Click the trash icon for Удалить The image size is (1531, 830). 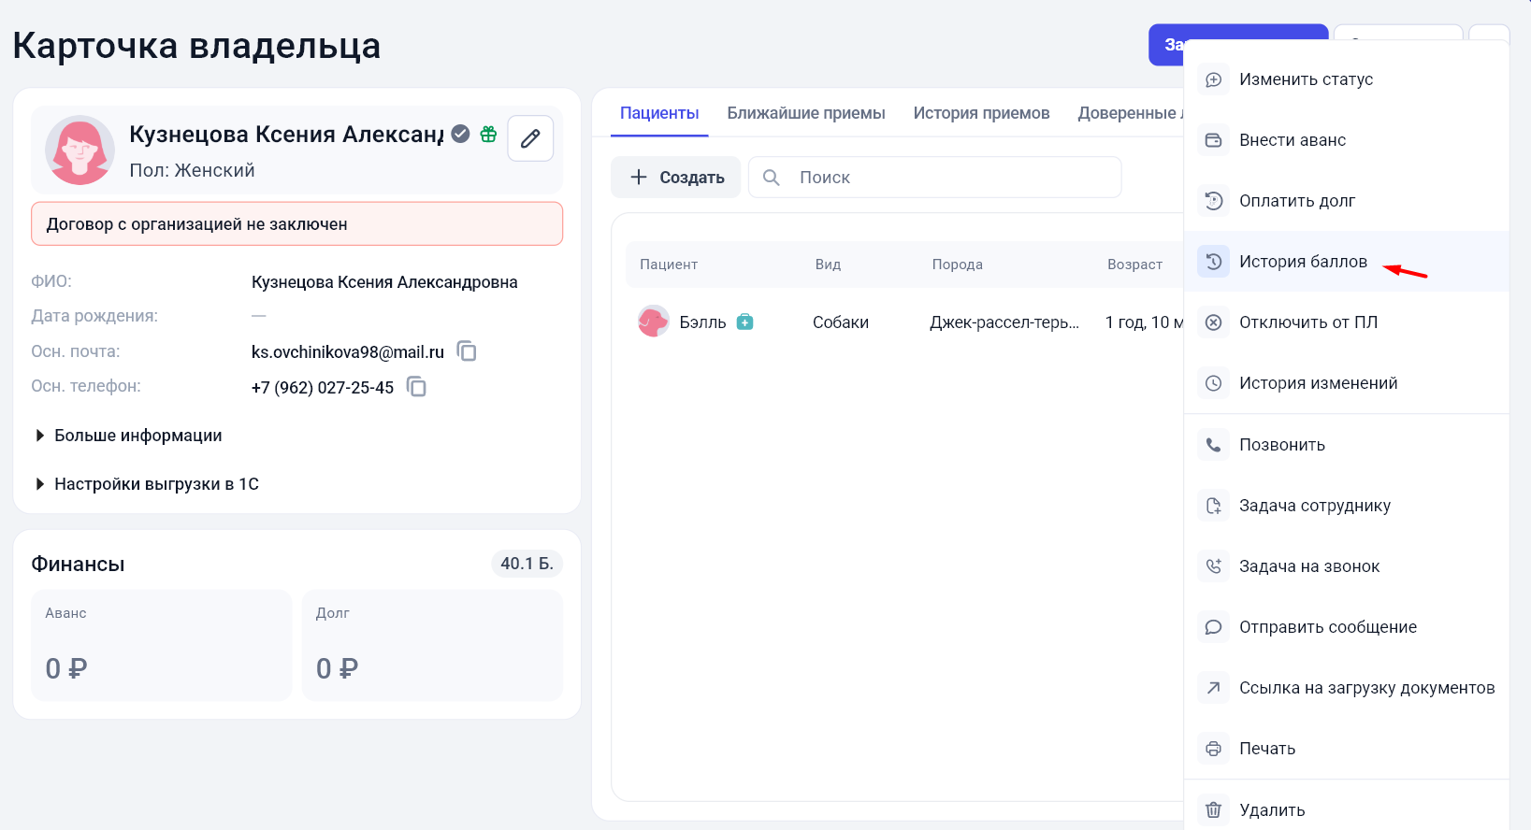1213,810
